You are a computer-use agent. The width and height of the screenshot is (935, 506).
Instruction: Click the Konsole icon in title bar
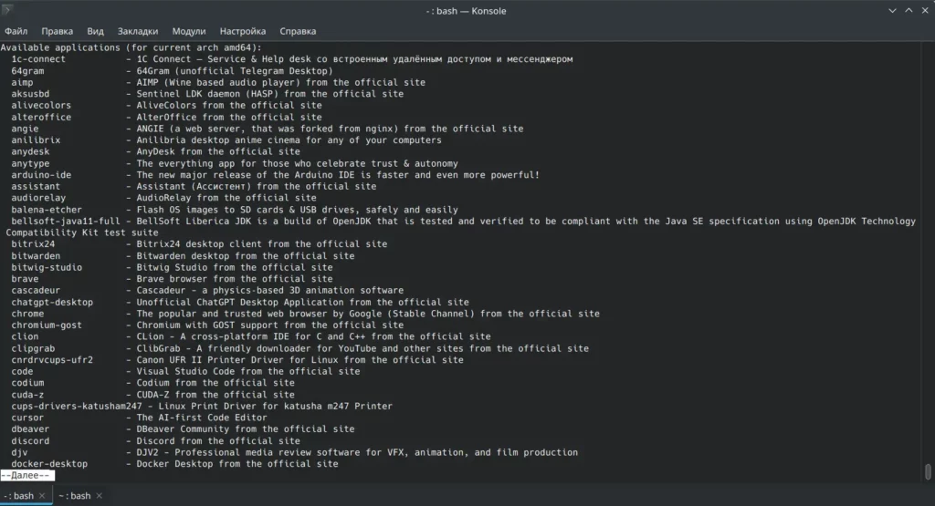(7, 9)
